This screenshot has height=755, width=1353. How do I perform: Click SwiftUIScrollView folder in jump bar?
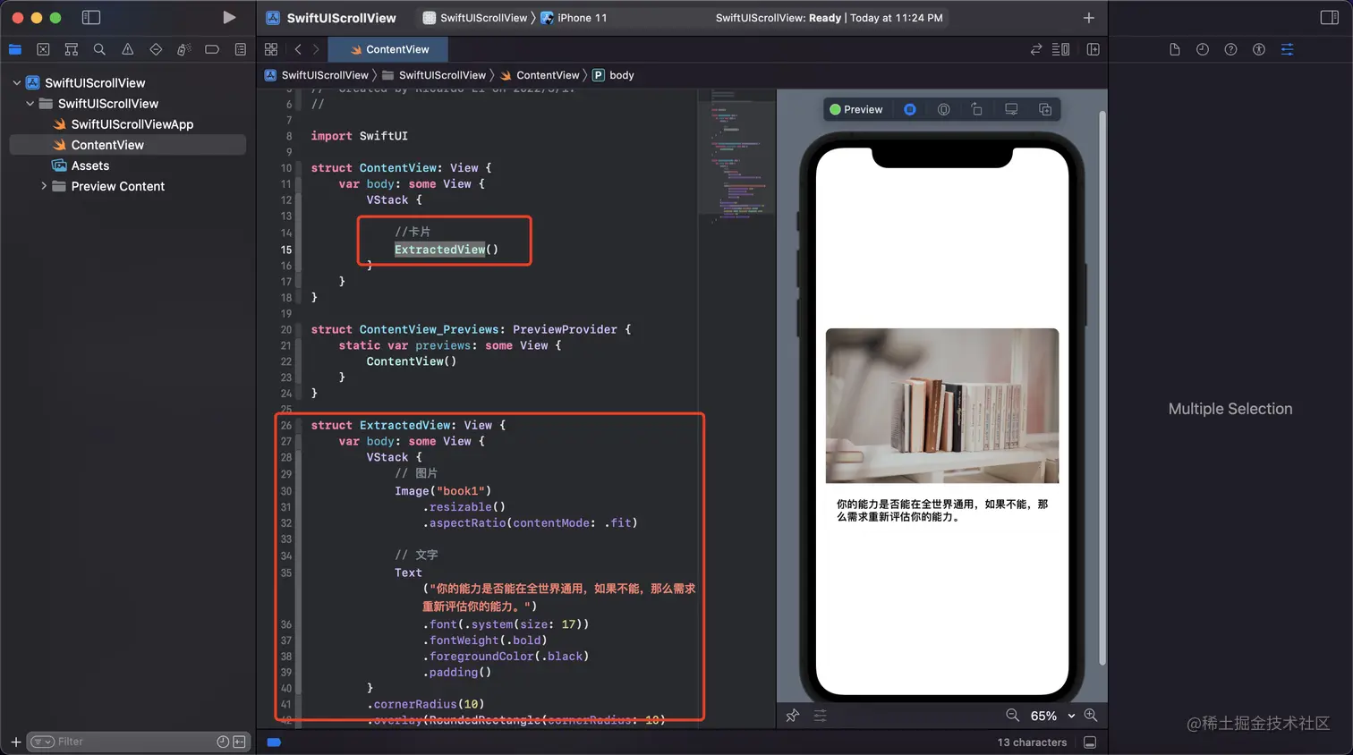click(434, 75)
